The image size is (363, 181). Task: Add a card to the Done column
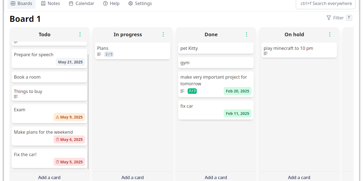(x=216, y=177)
